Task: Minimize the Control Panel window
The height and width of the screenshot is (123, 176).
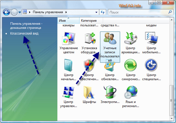Action: [x=152, y=2]
